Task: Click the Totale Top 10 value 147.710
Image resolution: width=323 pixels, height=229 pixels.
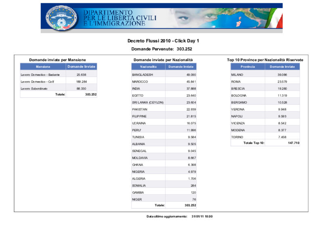Action: [x=294, y=143]
